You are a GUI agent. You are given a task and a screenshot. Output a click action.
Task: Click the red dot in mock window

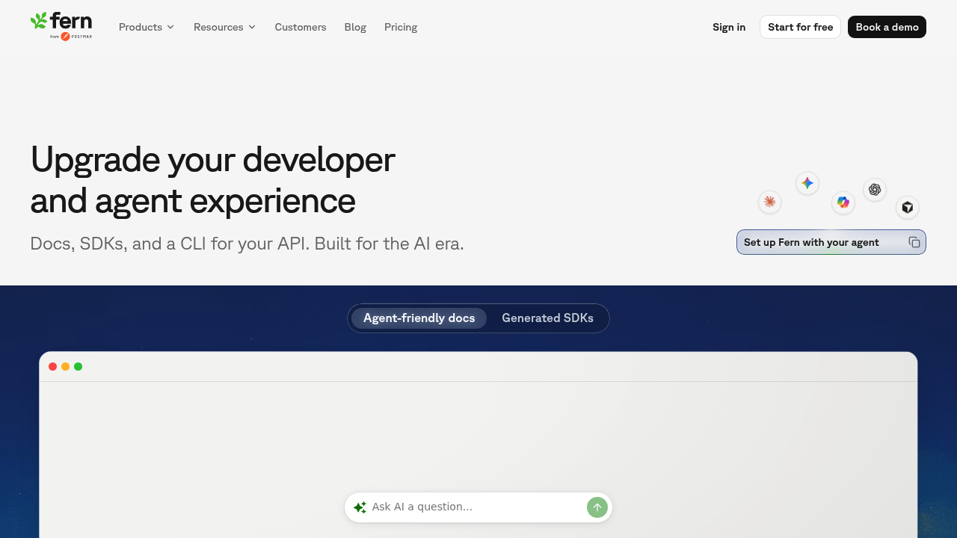(x=53, y=366)
